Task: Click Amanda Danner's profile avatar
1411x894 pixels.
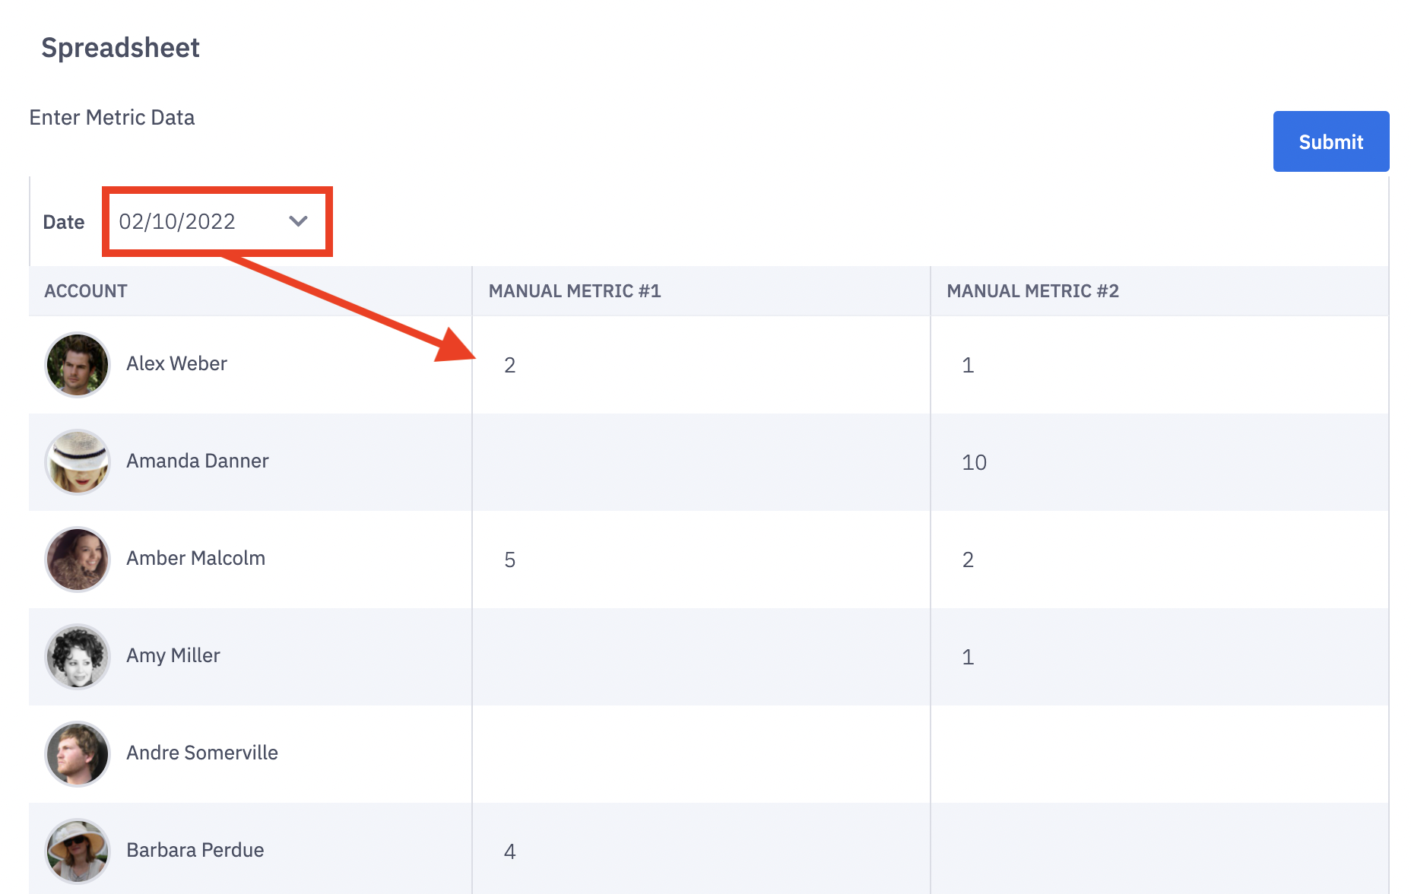Action: pyautogui.click(x=78, y=462)
